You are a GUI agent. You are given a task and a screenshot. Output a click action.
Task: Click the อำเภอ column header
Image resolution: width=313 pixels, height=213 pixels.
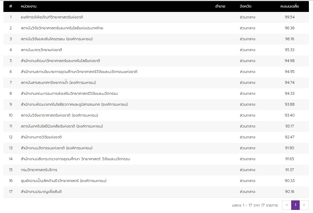[x=220, y=6]
